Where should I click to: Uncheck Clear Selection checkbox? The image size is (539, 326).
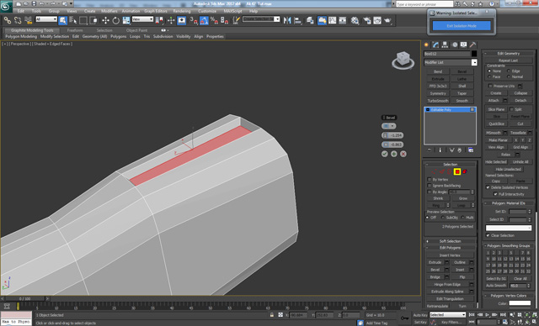(488, 235)
